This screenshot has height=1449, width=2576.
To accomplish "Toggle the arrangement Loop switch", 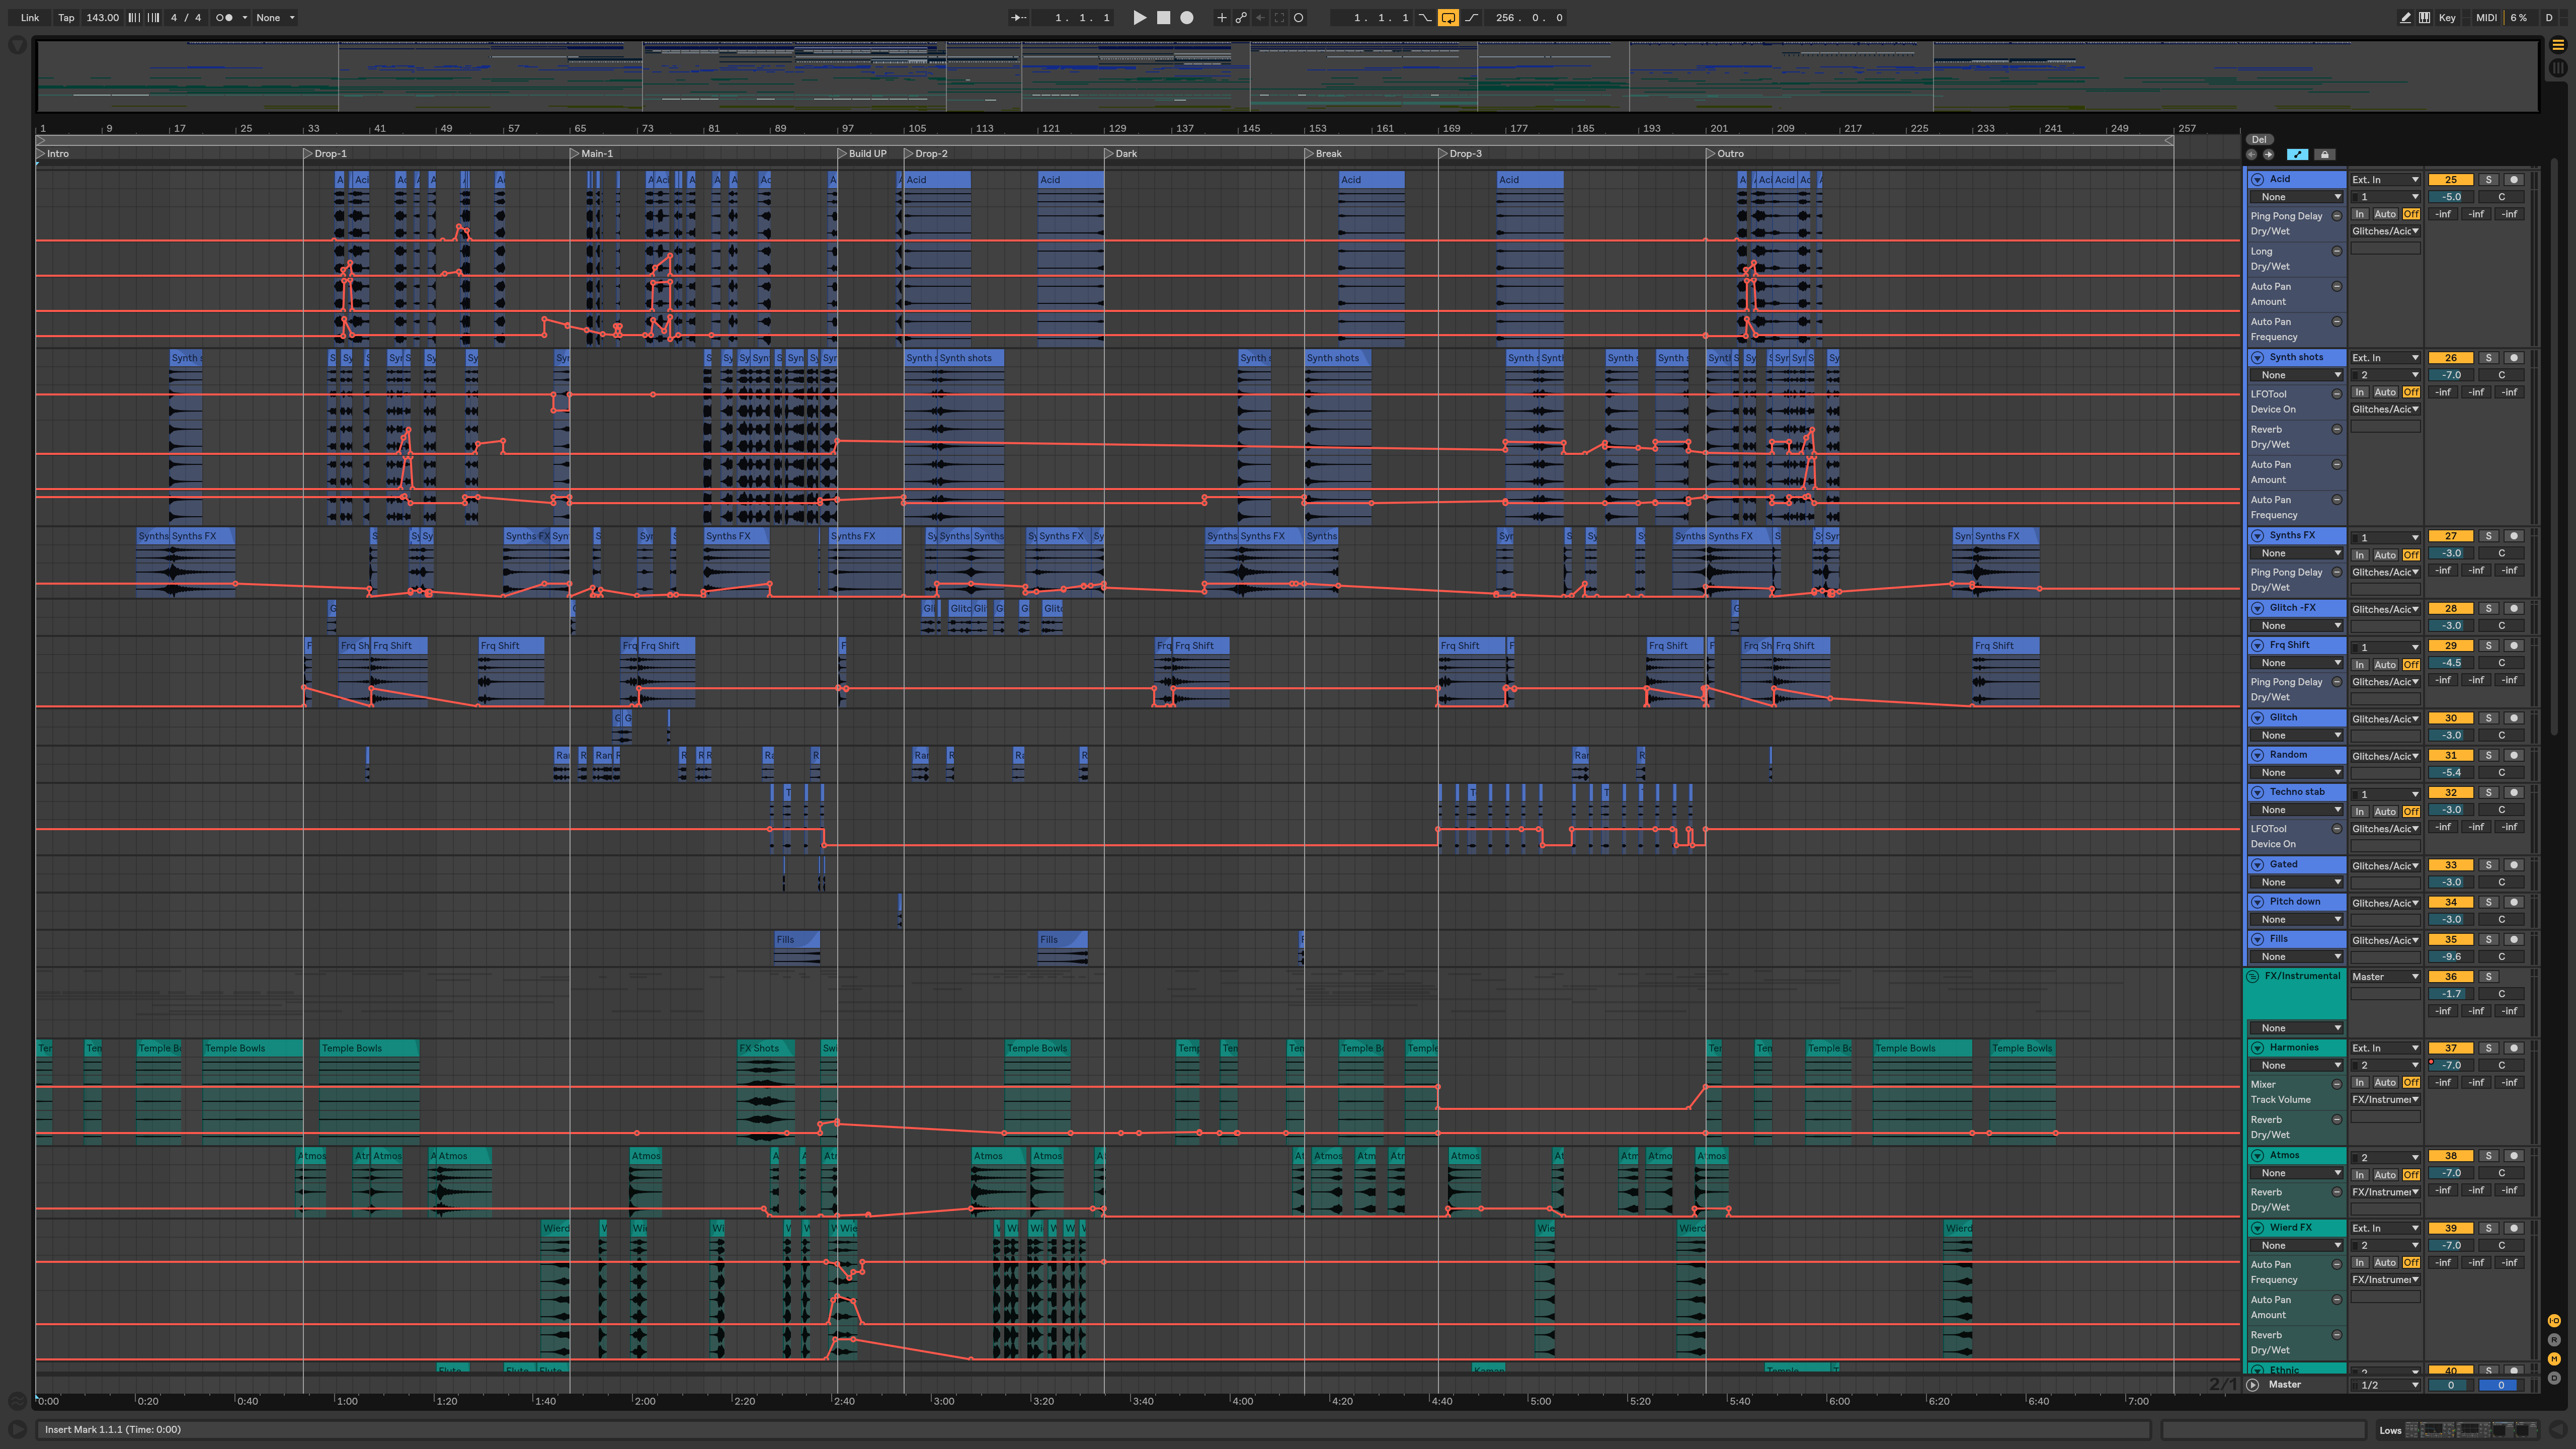I will tap(1448, 17).
